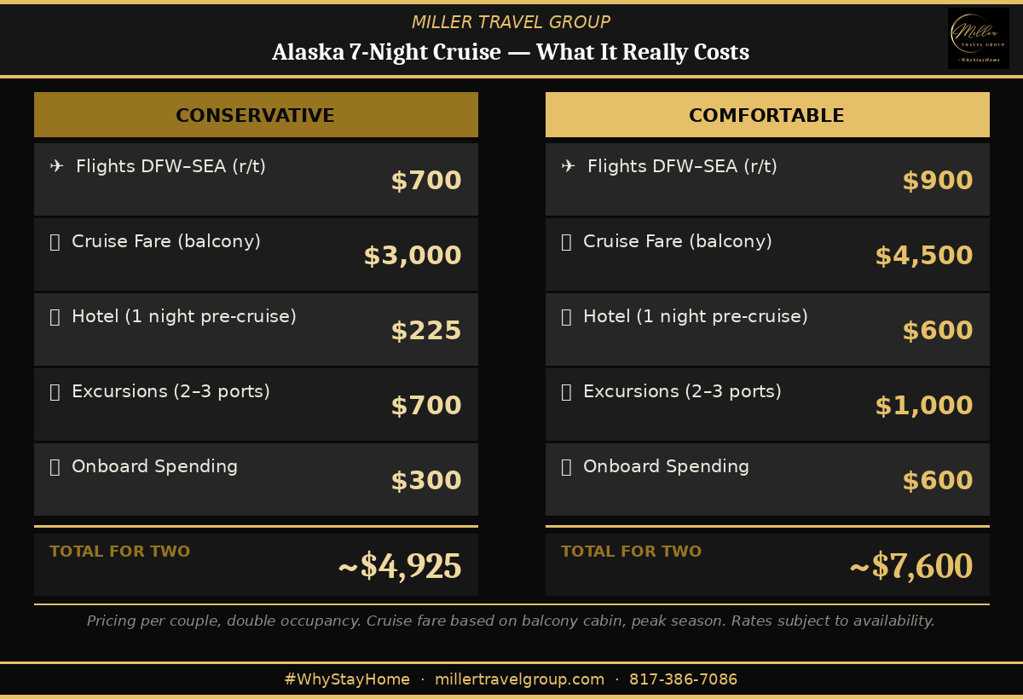1023x699 pixels.
Task: Click the icon beside Comfortable Hotel (1 night pre-cruise)
Action: coord(566,317)
